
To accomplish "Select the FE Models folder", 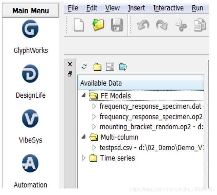I will click(x=116, y=96).
